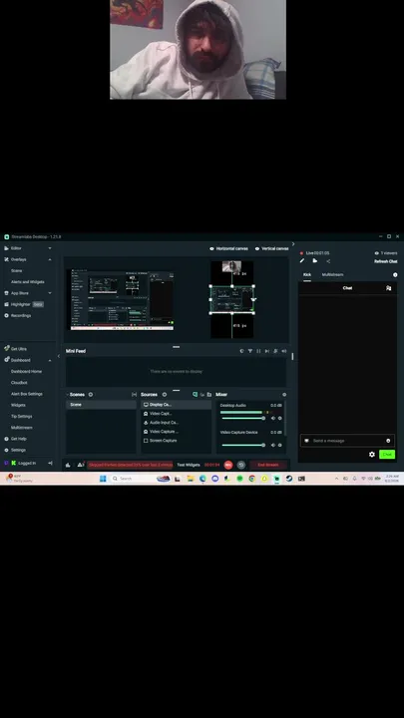Click the Video Capture Device volume slider
This screenshot has width=404, height=718.
(x=242, y=445)
